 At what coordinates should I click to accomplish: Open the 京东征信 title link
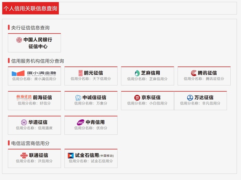(151, 98)
